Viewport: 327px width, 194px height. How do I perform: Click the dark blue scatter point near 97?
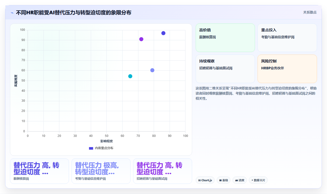pos(163,33)
